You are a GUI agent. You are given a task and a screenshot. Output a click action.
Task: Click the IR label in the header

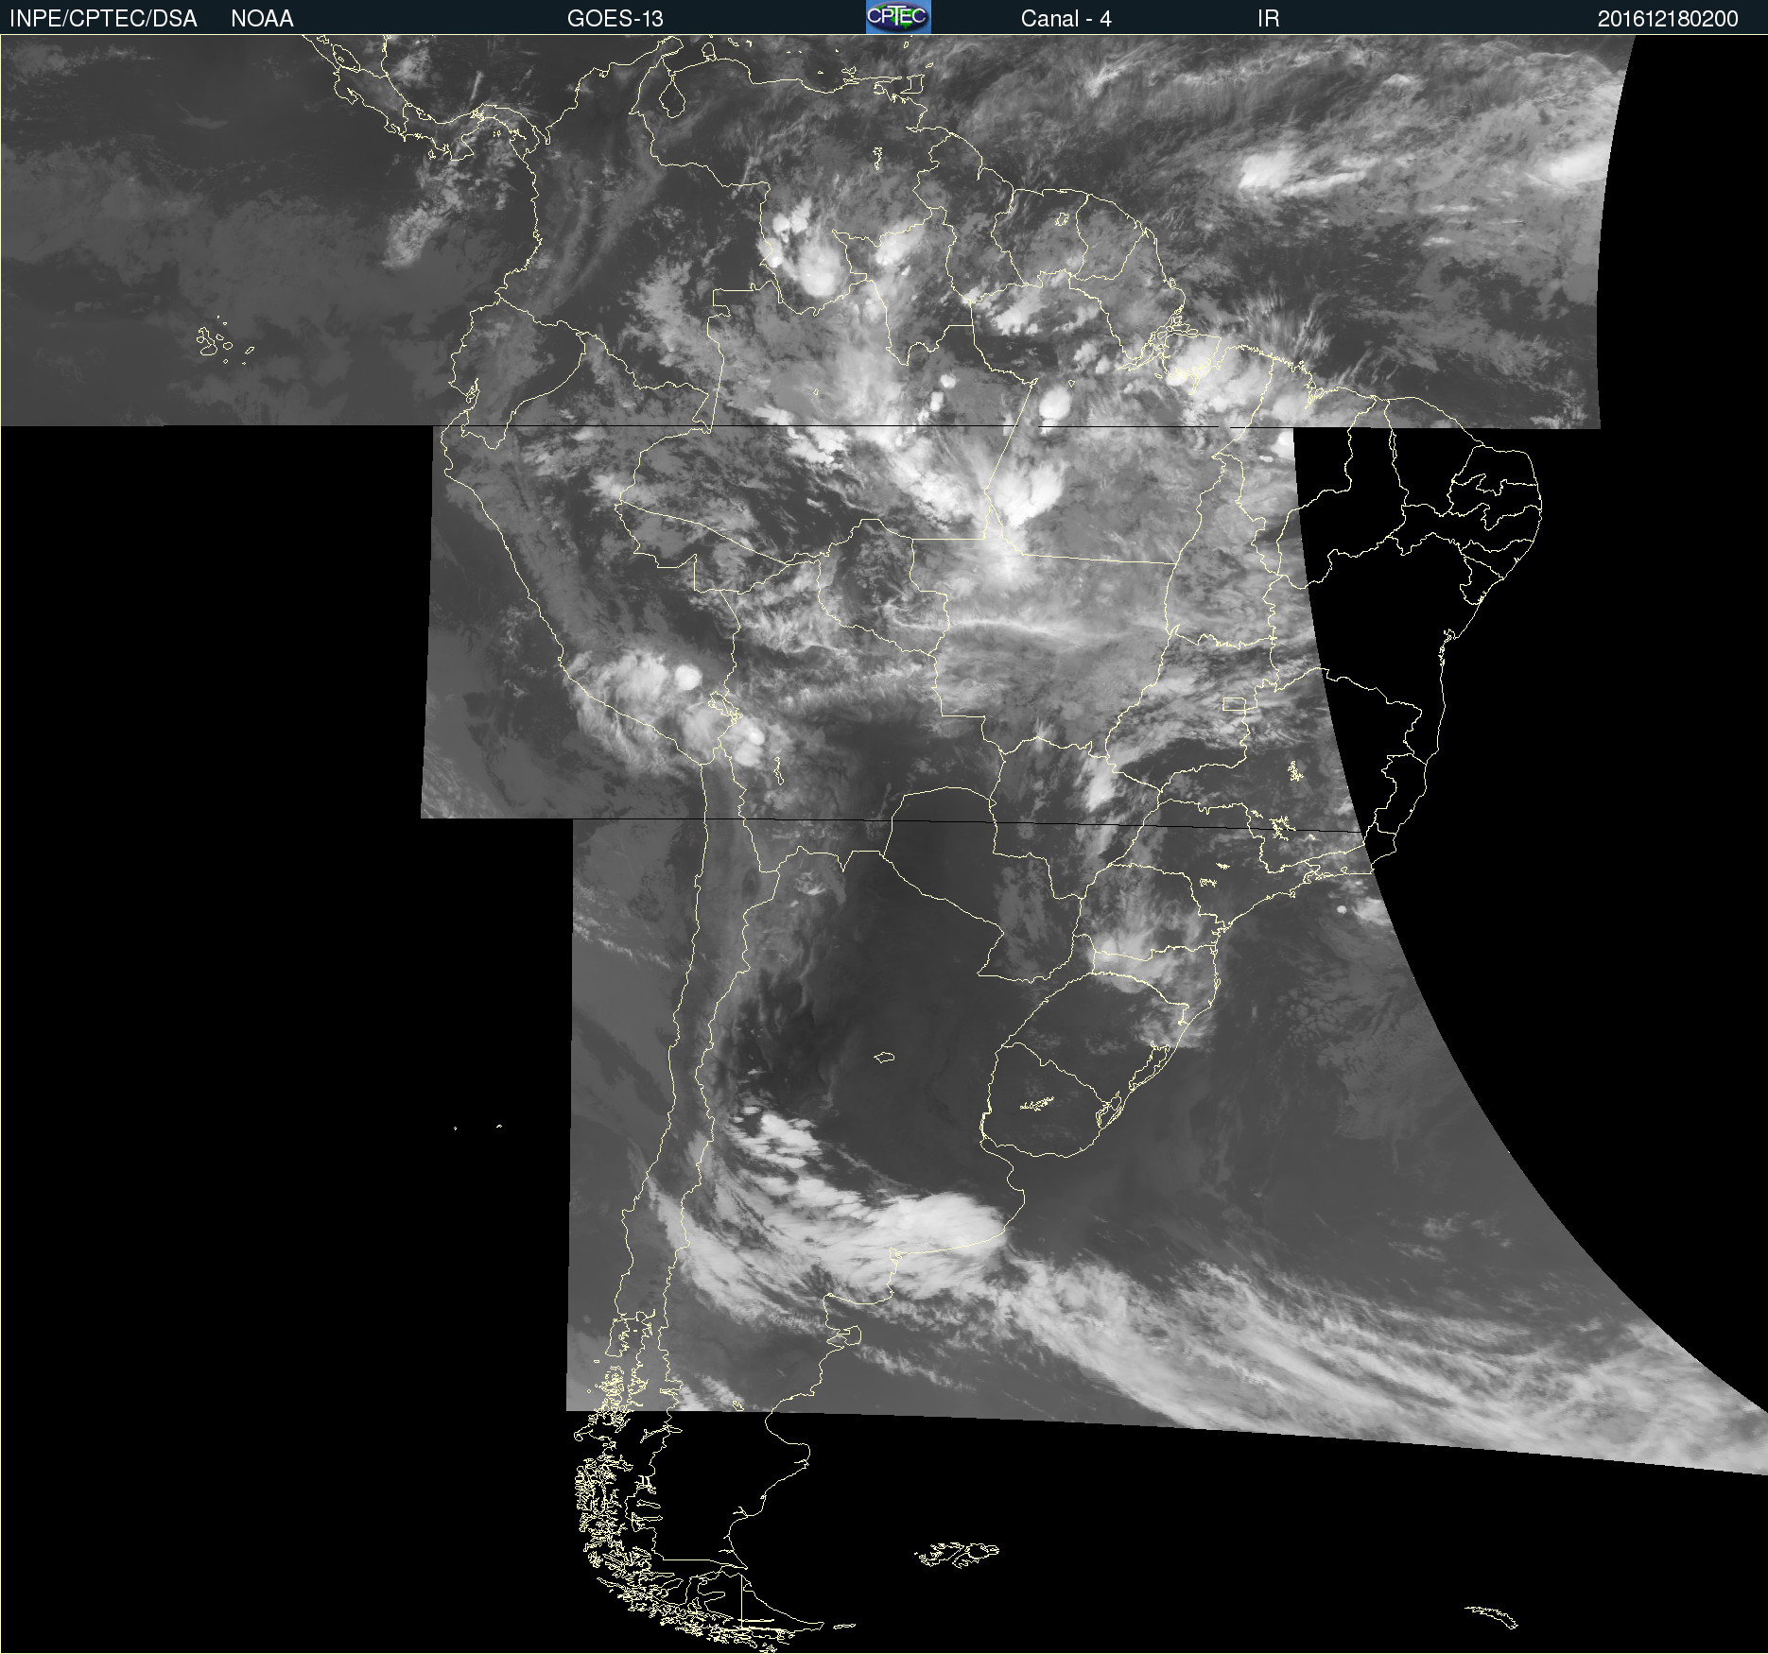(1268, 19)
